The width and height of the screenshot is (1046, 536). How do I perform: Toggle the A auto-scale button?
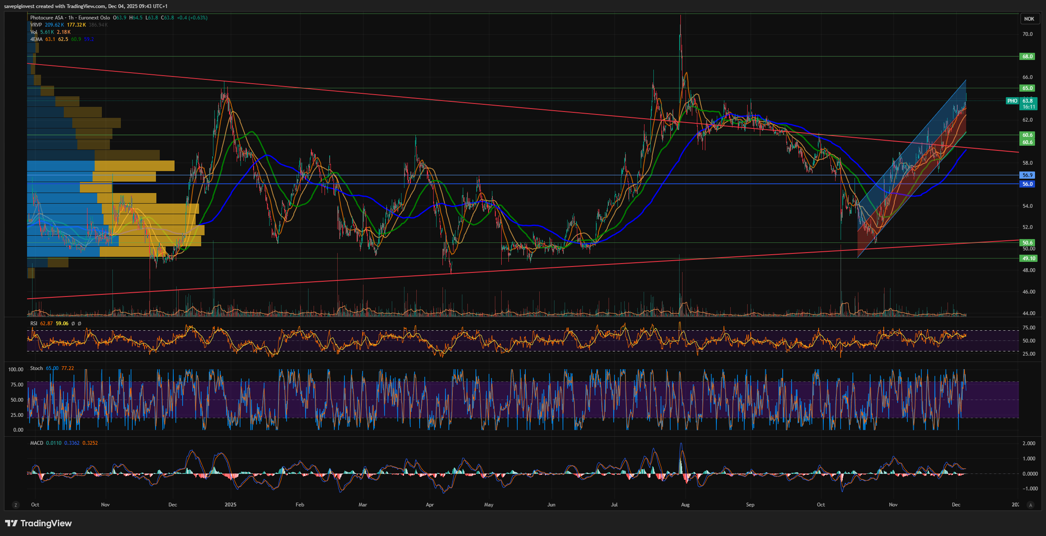tap(1030, 505)
